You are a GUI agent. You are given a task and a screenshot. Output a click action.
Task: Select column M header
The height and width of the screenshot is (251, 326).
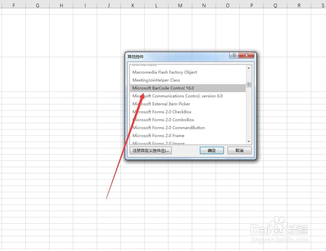180,5
